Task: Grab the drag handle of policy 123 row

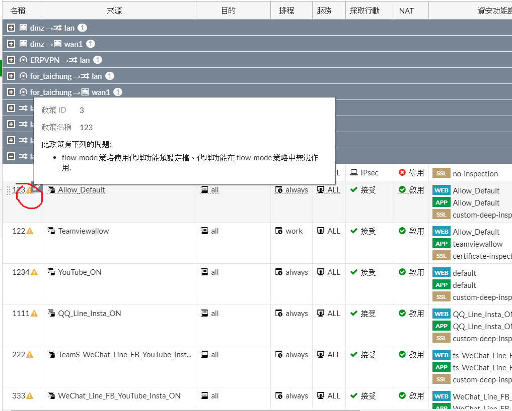Action: coord(9,190)
